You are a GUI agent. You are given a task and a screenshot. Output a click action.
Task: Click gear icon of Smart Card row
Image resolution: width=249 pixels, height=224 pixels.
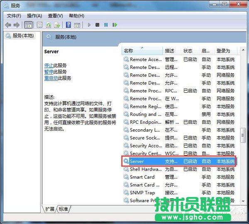(126, 177)
